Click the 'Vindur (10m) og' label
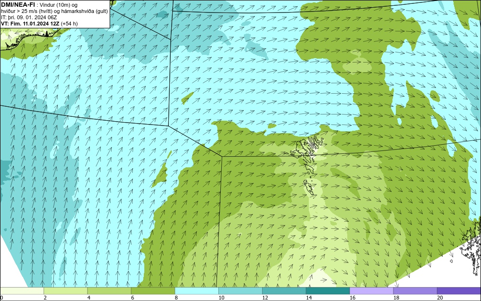Viewport: 481px width, 301px height. click(59, 5)
